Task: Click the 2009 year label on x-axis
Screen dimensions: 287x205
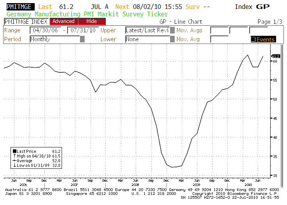Action: tap(197, 184)
